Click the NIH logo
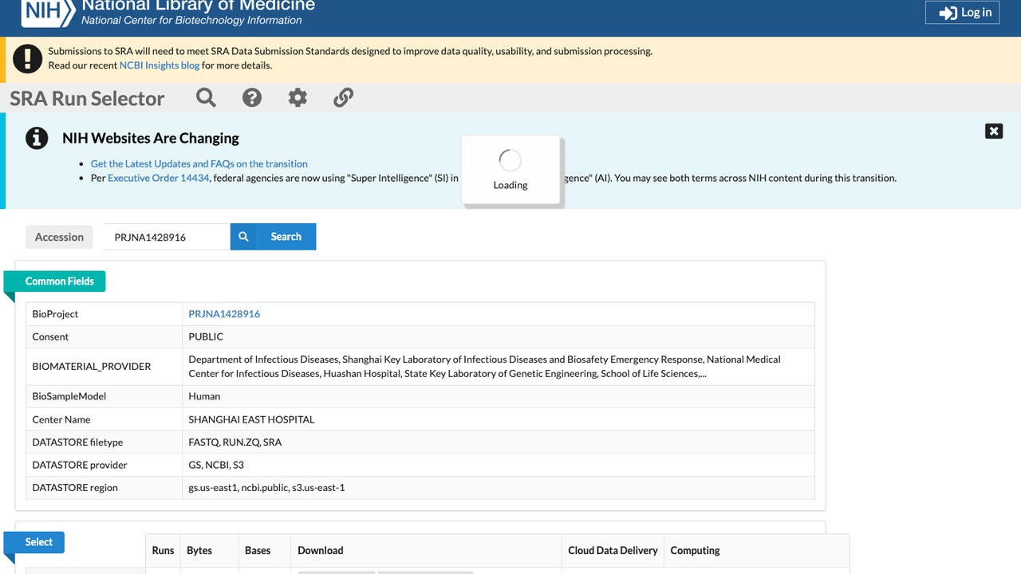Image resolution: width=1021 pixels, height=574 pixels. pyautogui.click(x=47, y=11)
